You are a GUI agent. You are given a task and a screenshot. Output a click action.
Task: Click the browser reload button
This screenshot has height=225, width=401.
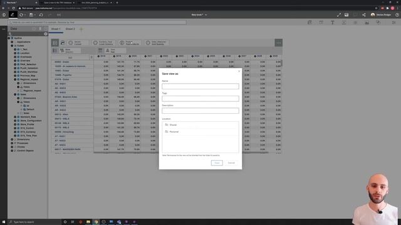[x=14, y=8]
